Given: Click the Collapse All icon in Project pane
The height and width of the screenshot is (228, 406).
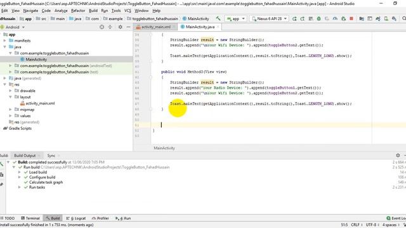Looking at the screenshot, I should click(110, 27).
